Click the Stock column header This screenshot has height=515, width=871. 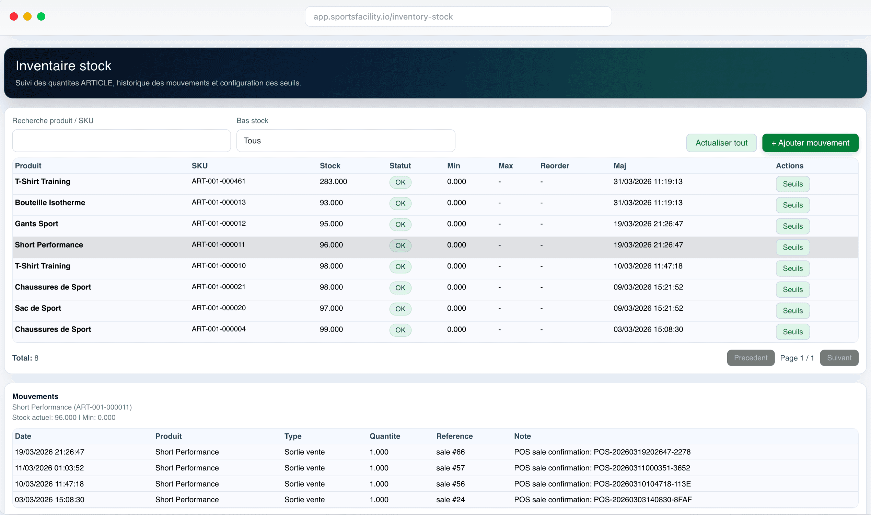click(x=329, y=166)
